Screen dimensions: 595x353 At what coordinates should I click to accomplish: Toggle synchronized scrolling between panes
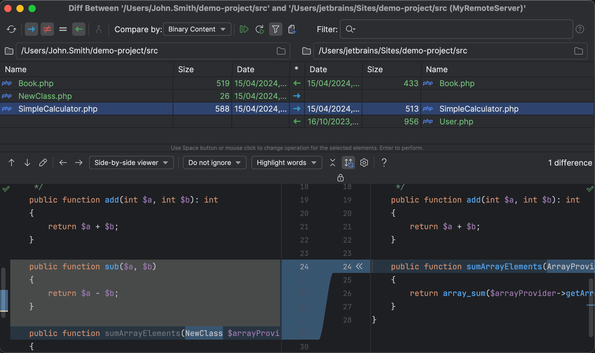[x=348, y=163]
